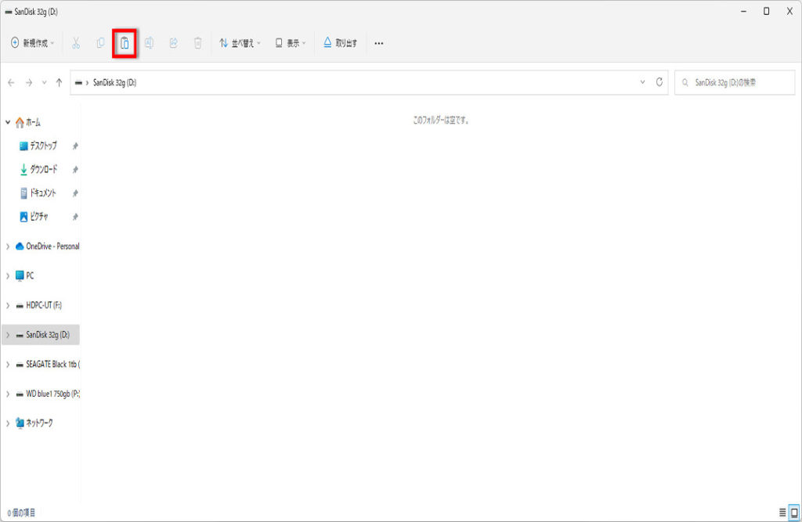Screen dimensions: 802x522
Task: Go up one folder with the Up arrow
Action: click(x=60, y=82)
